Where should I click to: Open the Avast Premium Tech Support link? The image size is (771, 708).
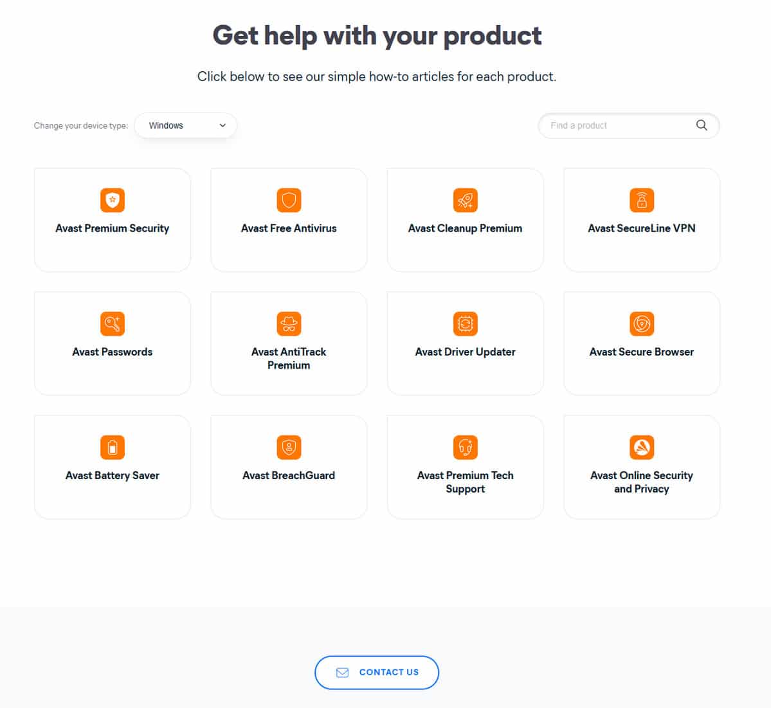tap(465, 482)
